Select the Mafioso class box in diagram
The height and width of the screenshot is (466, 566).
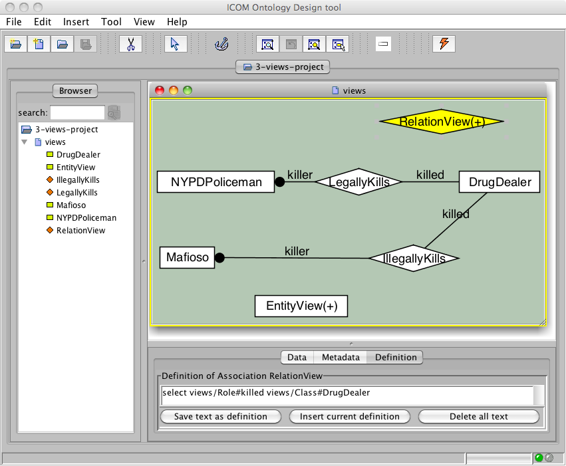point(187,257)
